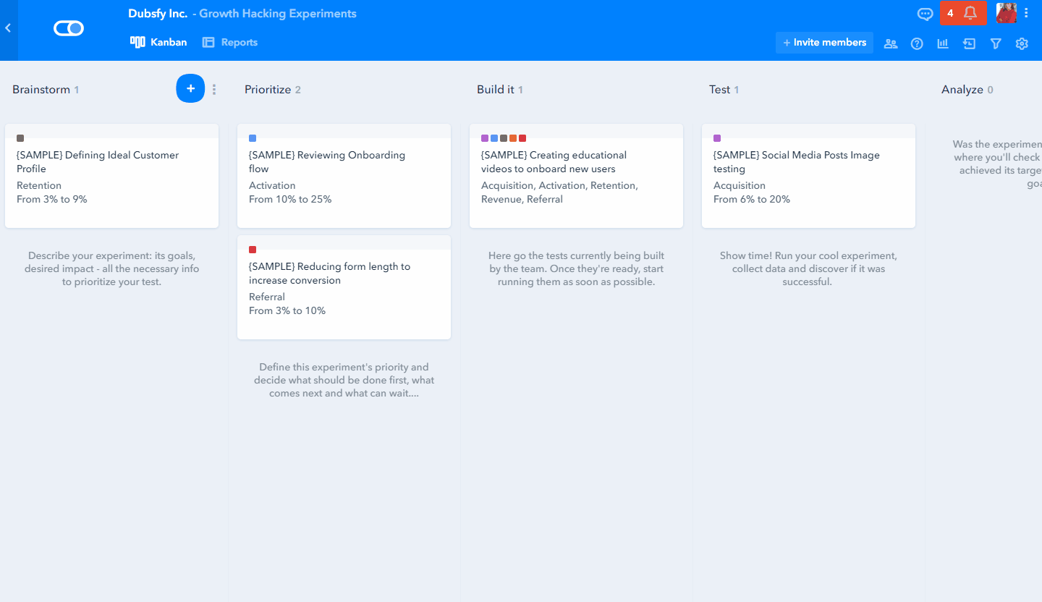
Task: Open the chat messages icon
Action: point(925,13)
